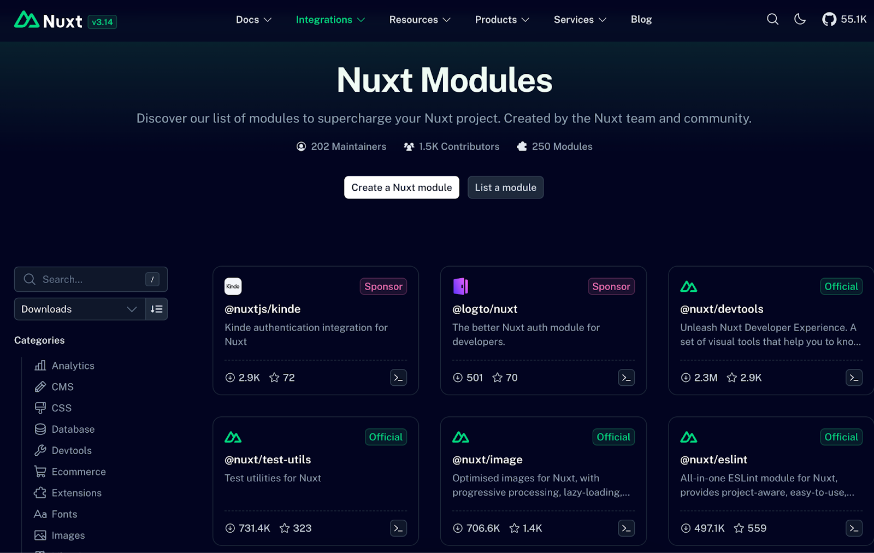
Task: Open the Downloads sort dropdown
Action: [x=80, y=309]
